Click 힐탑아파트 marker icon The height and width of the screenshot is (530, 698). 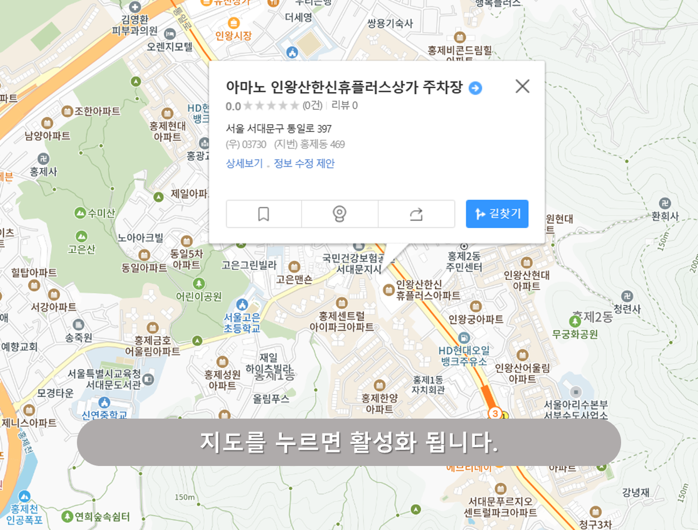(x=34, y=285)
